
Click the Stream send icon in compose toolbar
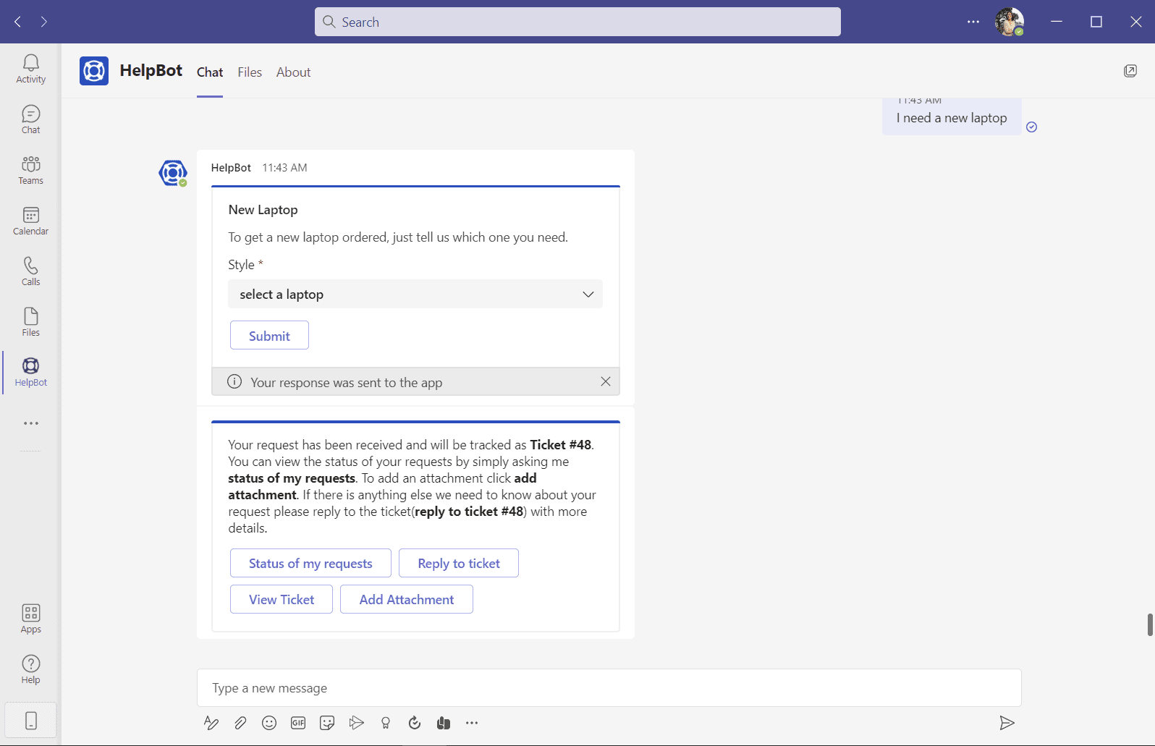point(356,723)
